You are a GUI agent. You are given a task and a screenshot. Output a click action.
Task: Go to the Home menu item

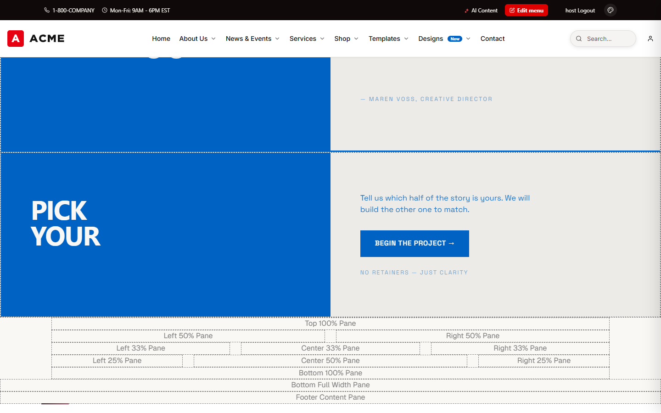point(161,39)
